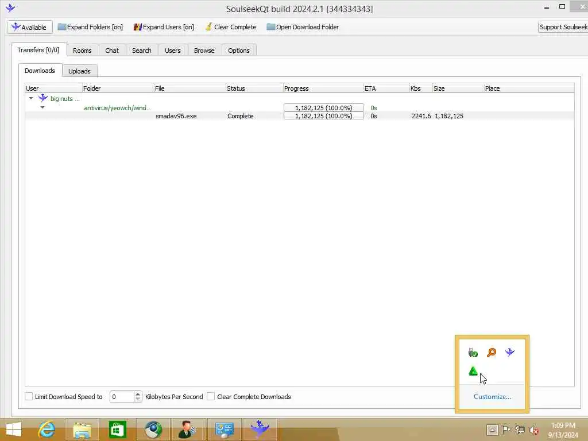This screenshot has height=441, width=588.
Task: Sort by the Progress column header
Action: point(323,88)
